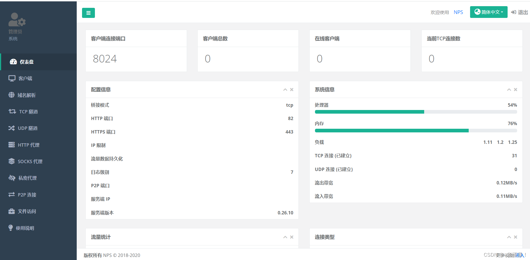Select 仪表盘 dashboard menu item
The image size is (530, 260).
(x=38, y=62)
